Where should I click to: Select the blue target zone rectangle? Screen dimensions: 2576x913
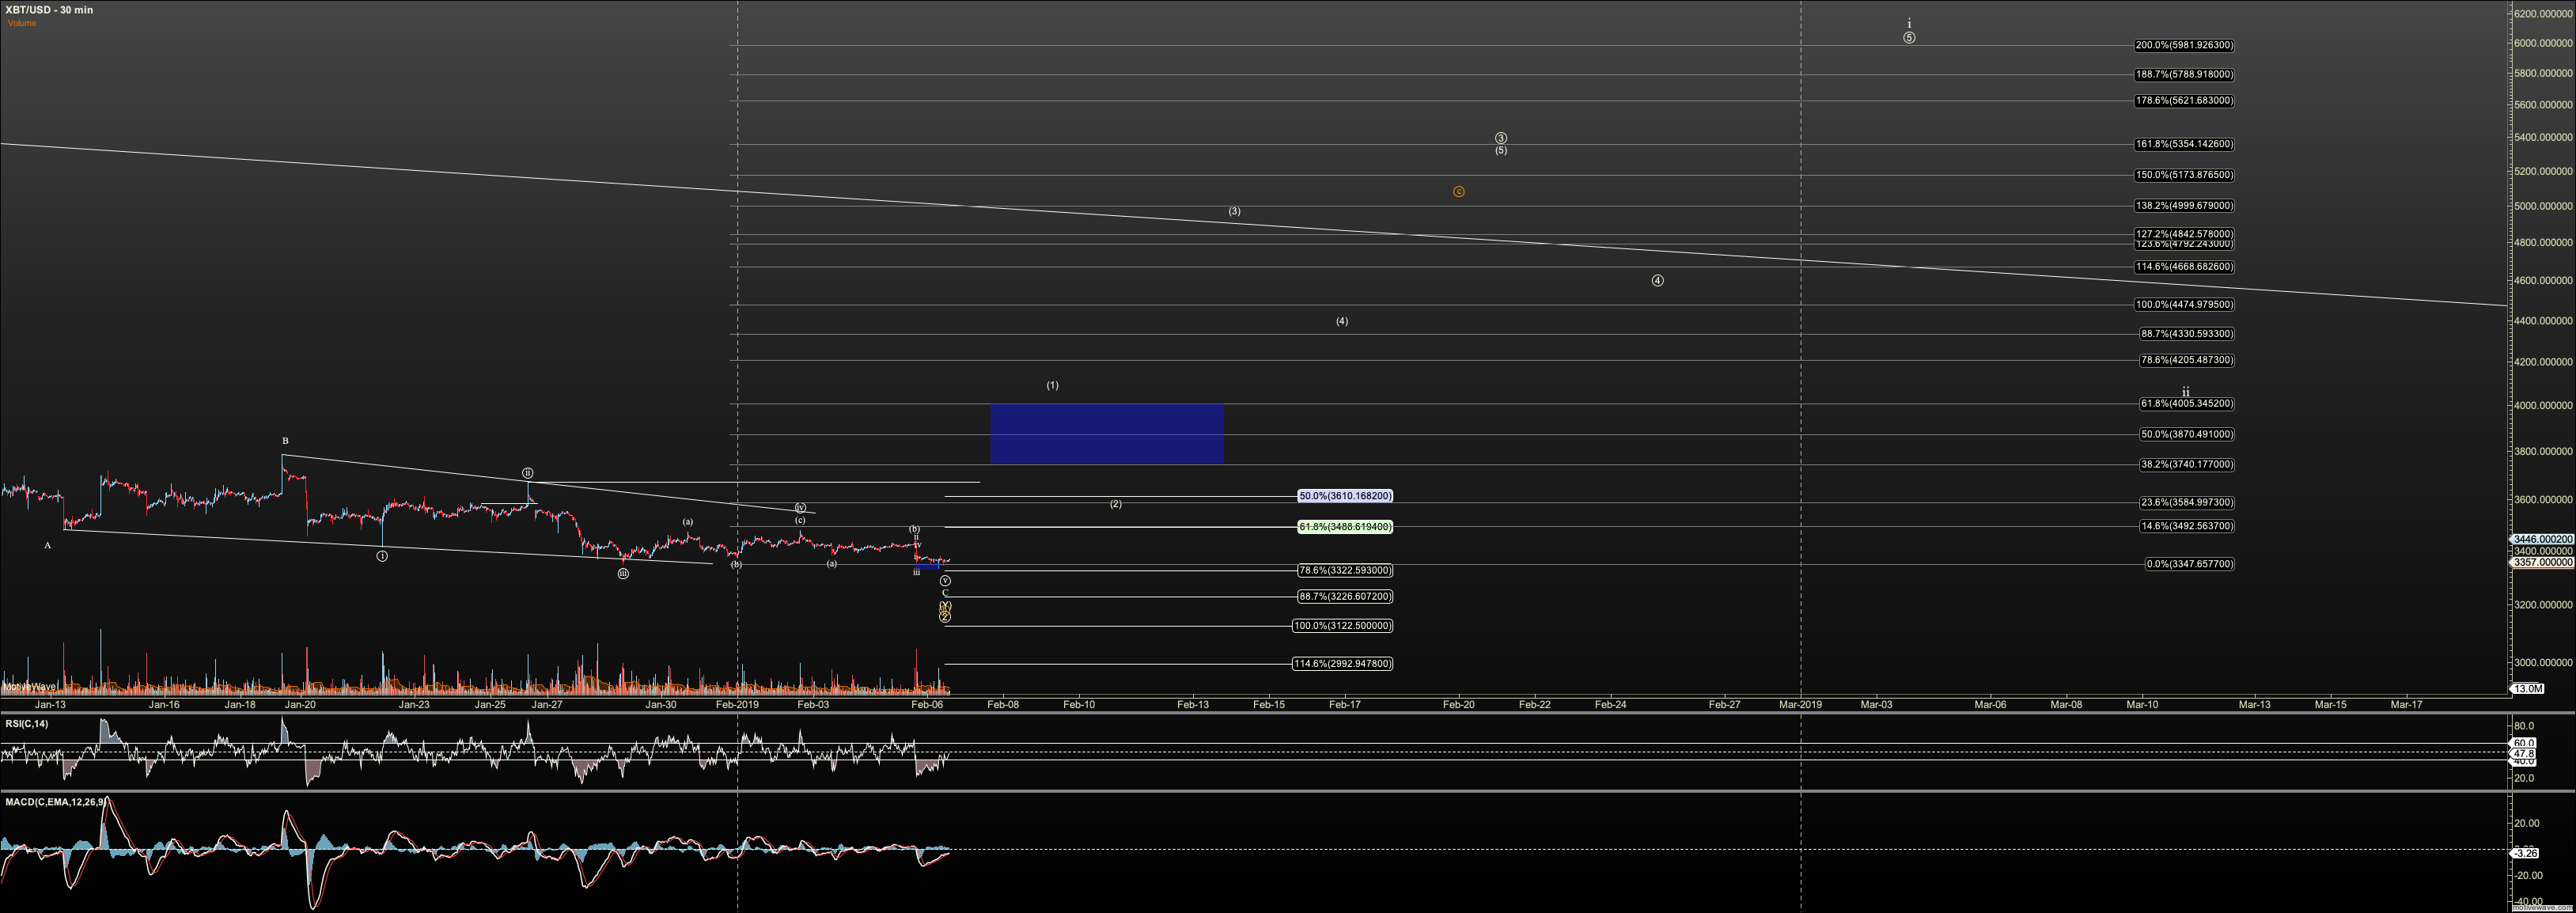(1107, 434)
